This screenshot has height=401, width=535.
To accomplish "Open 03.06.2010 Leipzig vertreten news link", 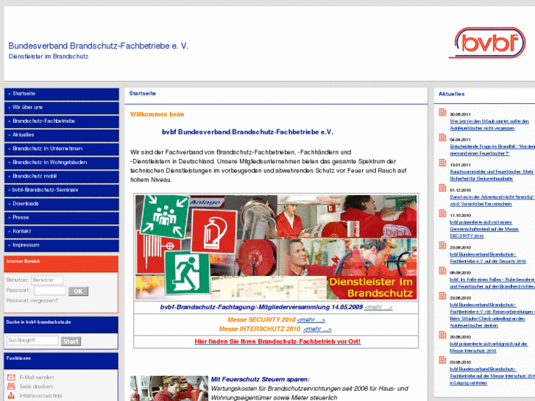I will click(492, 376).
